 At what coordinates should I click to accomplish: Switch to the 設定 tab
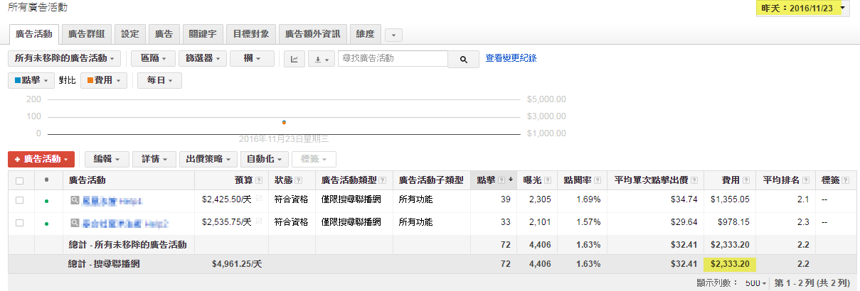point(130,33)
